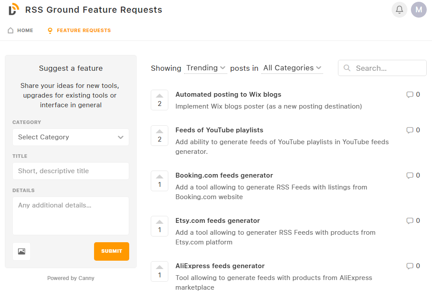
Task: Click the Implement Wix blogs poster description
Action: [269, 106]
